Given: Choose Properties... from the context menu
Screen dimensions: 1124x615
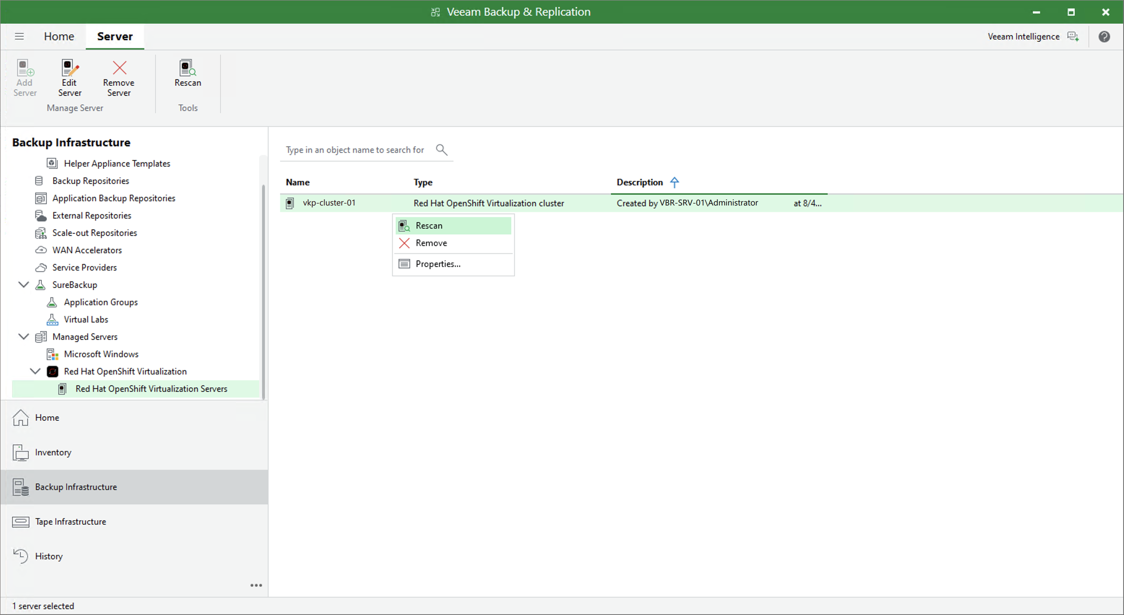Looking at the screenshot, I should coord(453,264).
